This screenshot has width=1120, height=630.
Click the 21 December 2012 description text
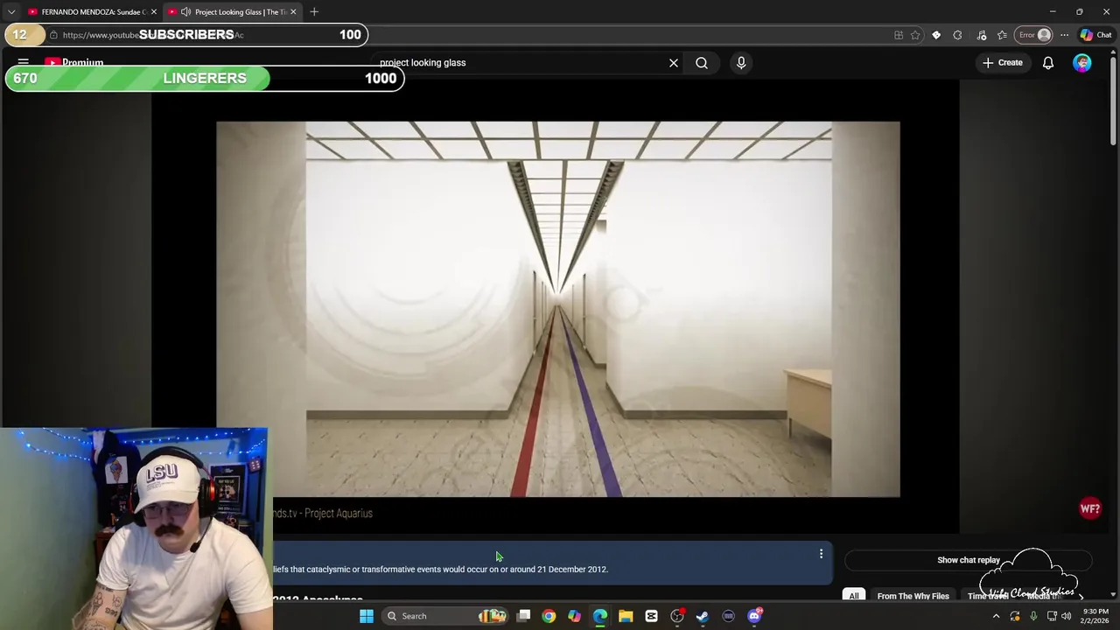pos(572,570)
